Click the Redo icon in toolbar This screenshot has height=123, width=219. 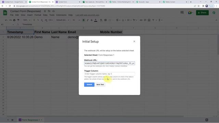[x=10, y=20]
